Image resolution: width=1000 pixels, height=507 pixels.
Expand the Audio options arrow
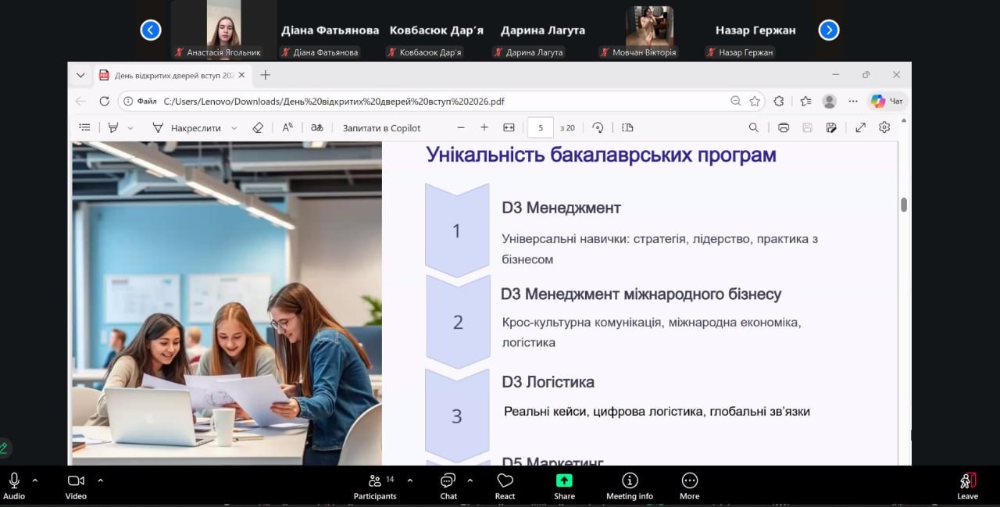35,480
